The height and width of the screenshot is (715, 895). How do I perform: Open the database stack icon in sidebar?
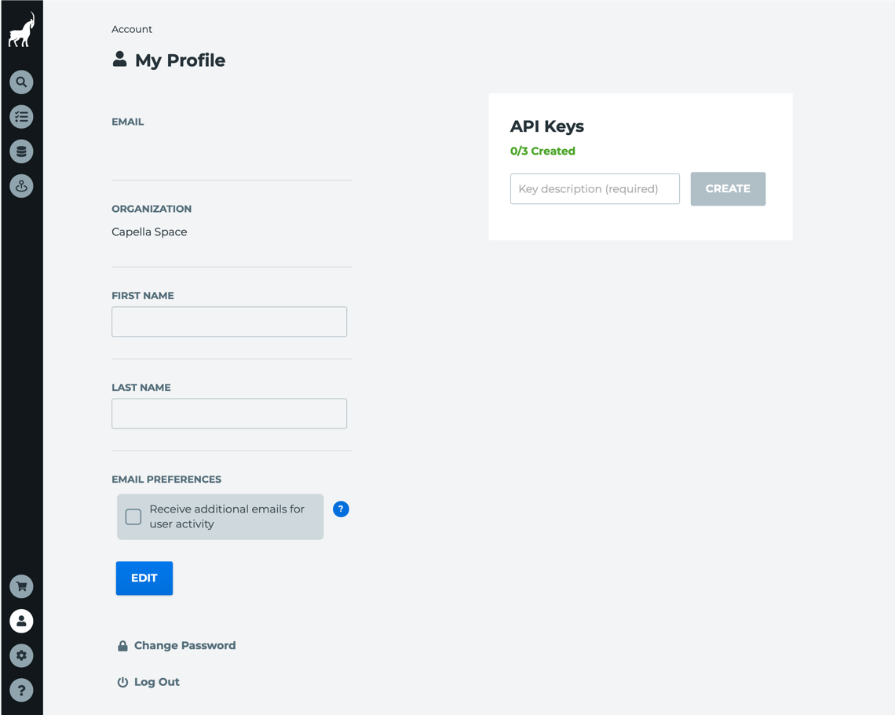pos(21,151)
